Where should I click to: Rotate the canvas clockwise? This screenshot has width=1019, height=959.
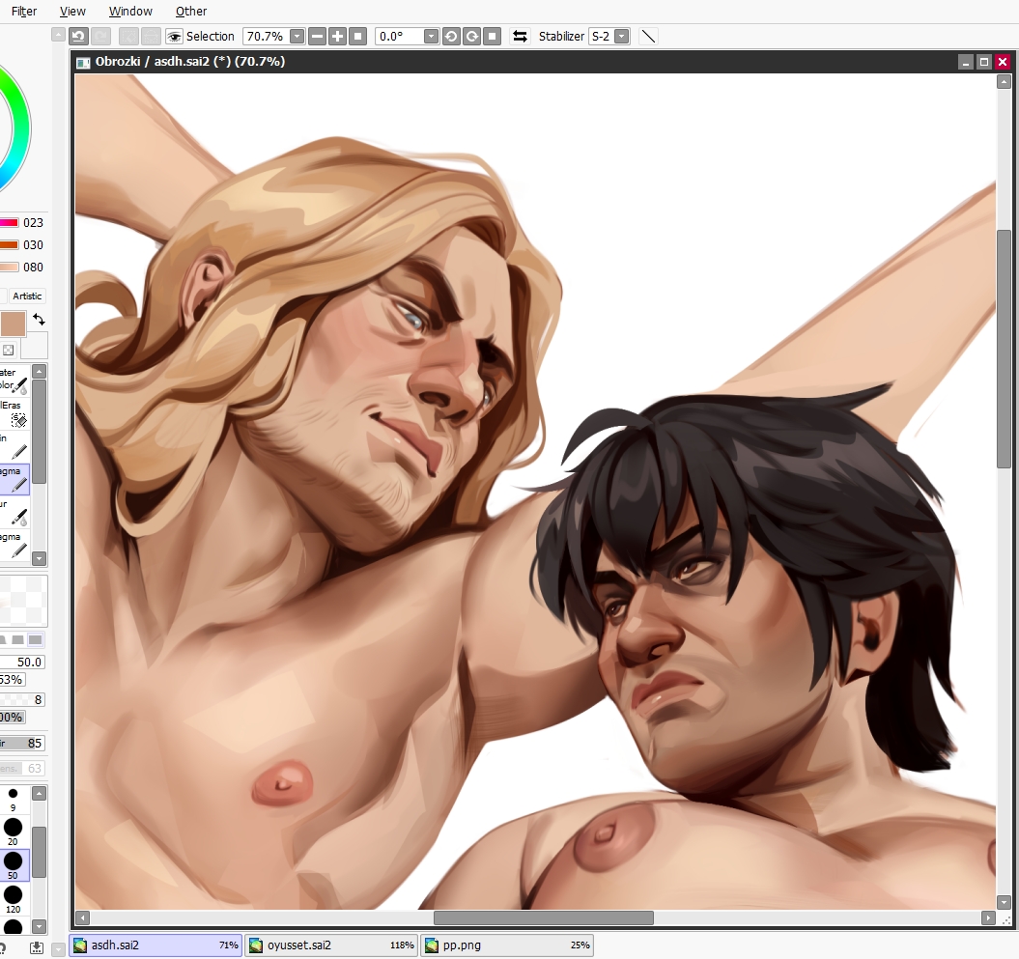471,36
